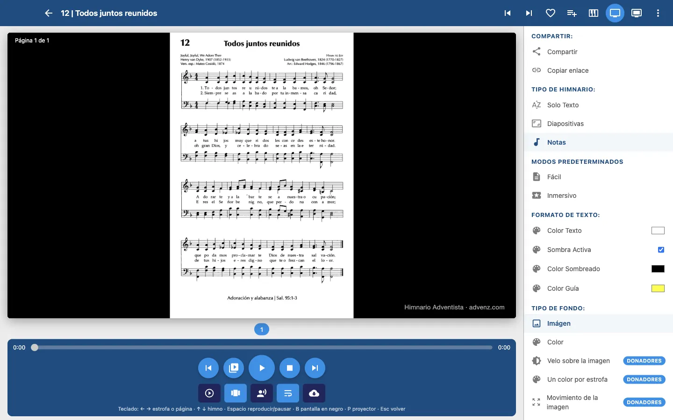Skip to next track in player controls

(315, 368)
